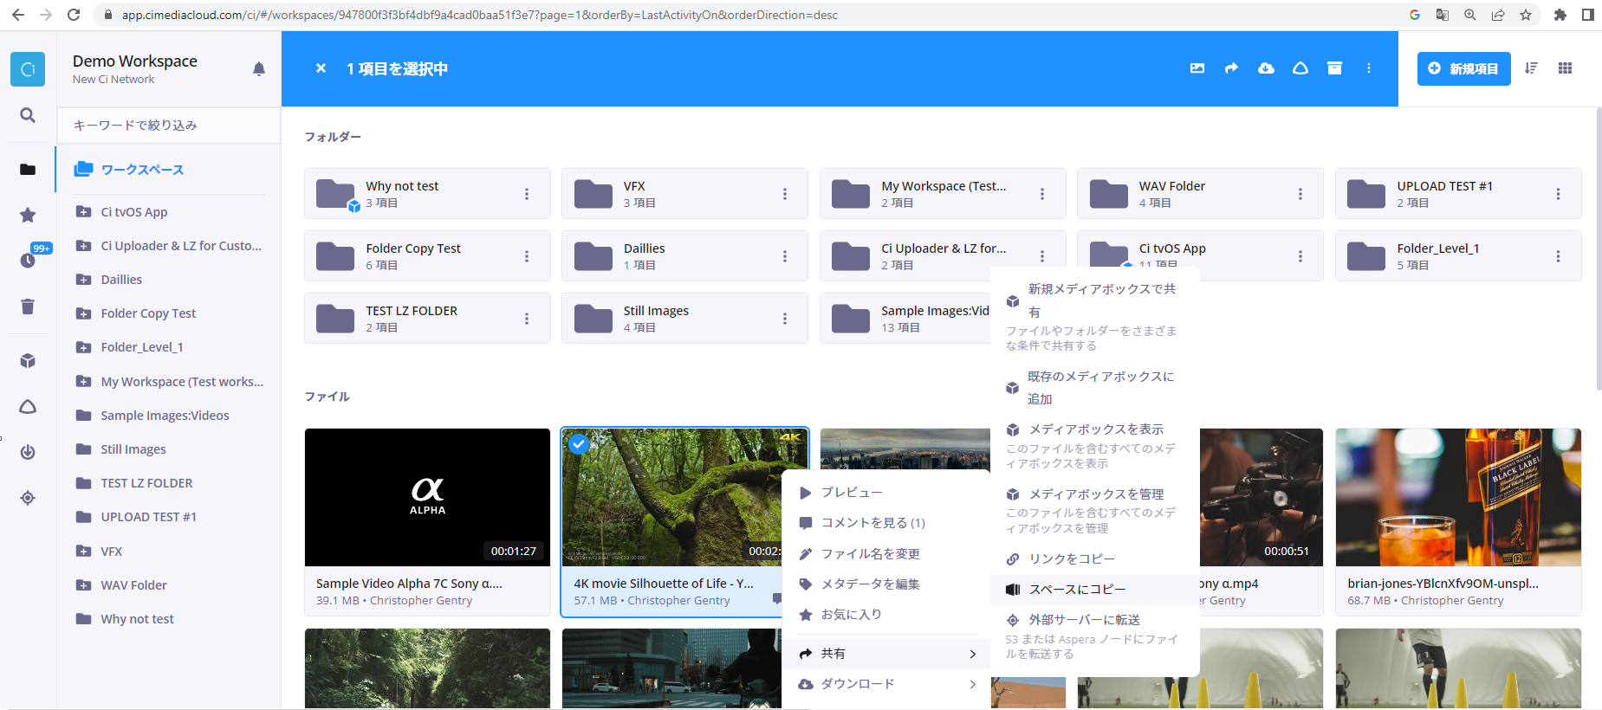
Task: Click the 新規項目 button
Action: point(1463,68)
